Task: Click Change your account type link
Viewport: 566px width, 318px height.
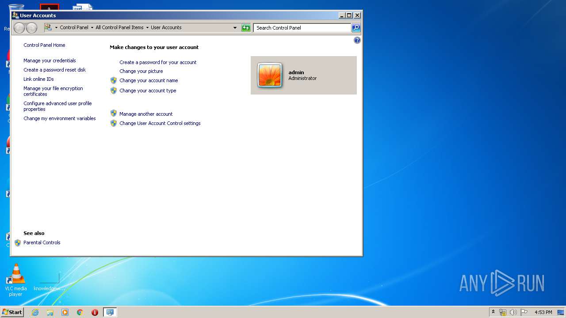Action: point(148,91)
